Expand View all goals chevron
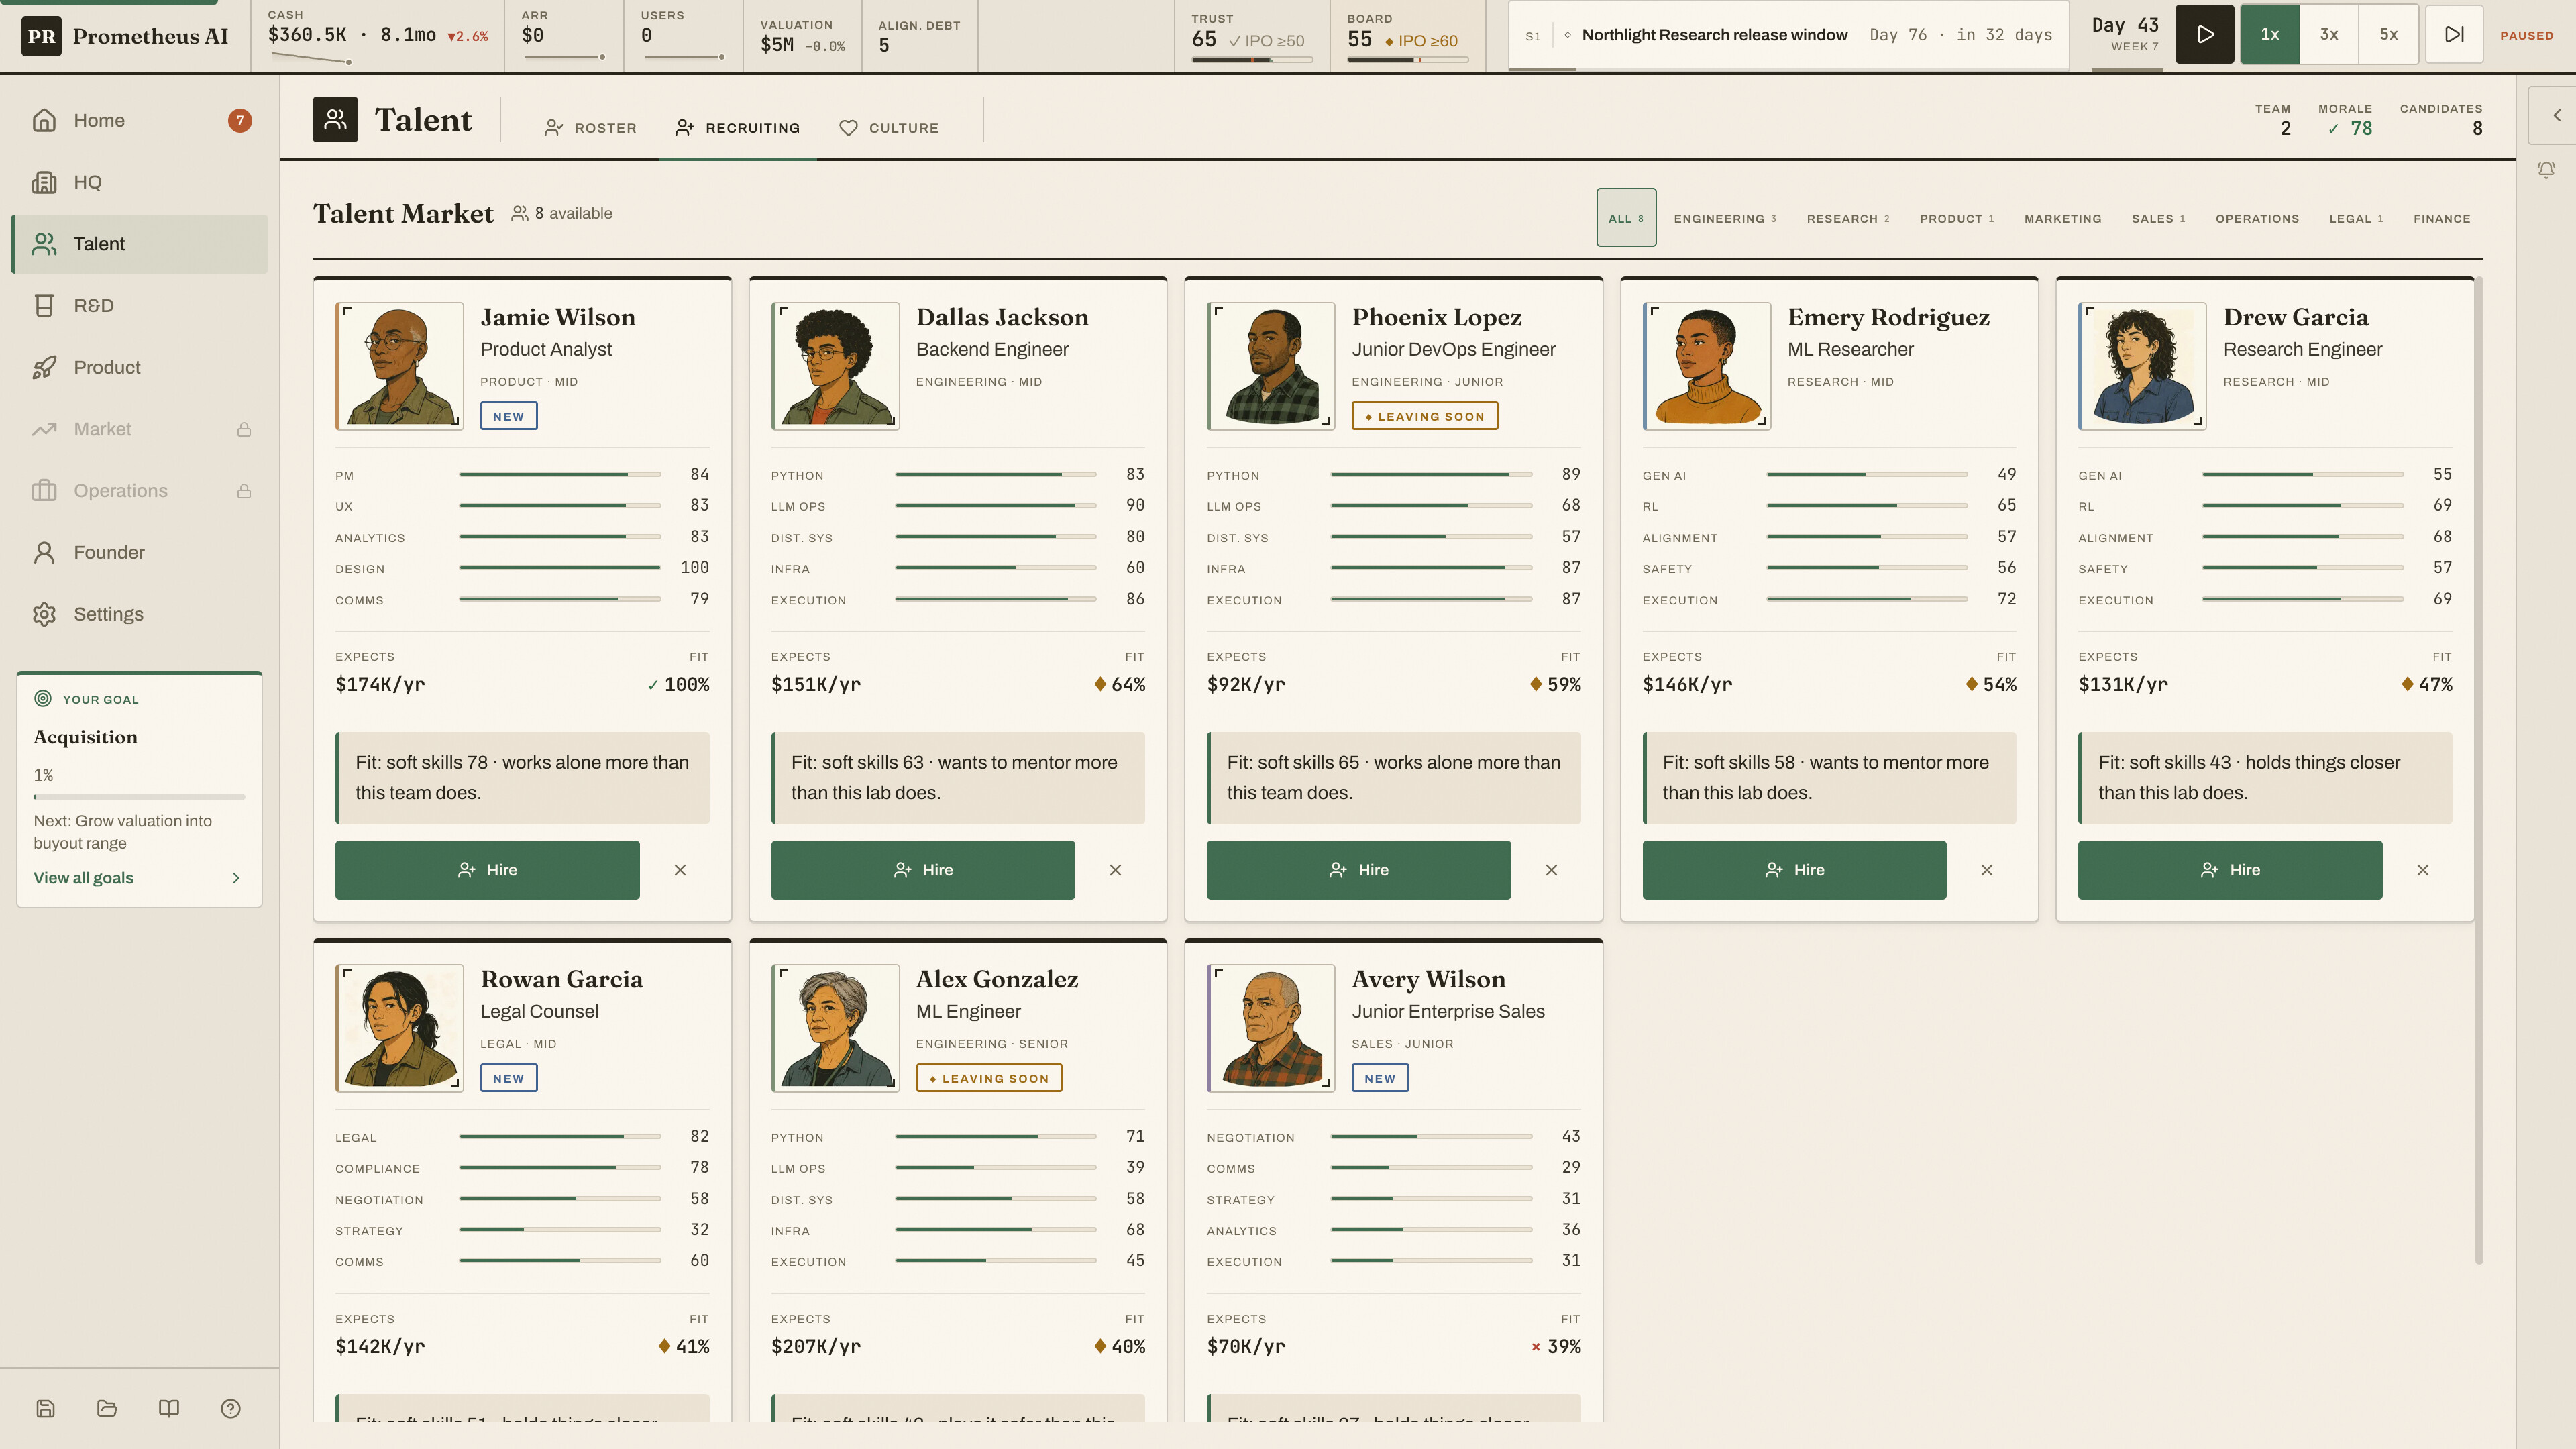 (x=236, y=878)
